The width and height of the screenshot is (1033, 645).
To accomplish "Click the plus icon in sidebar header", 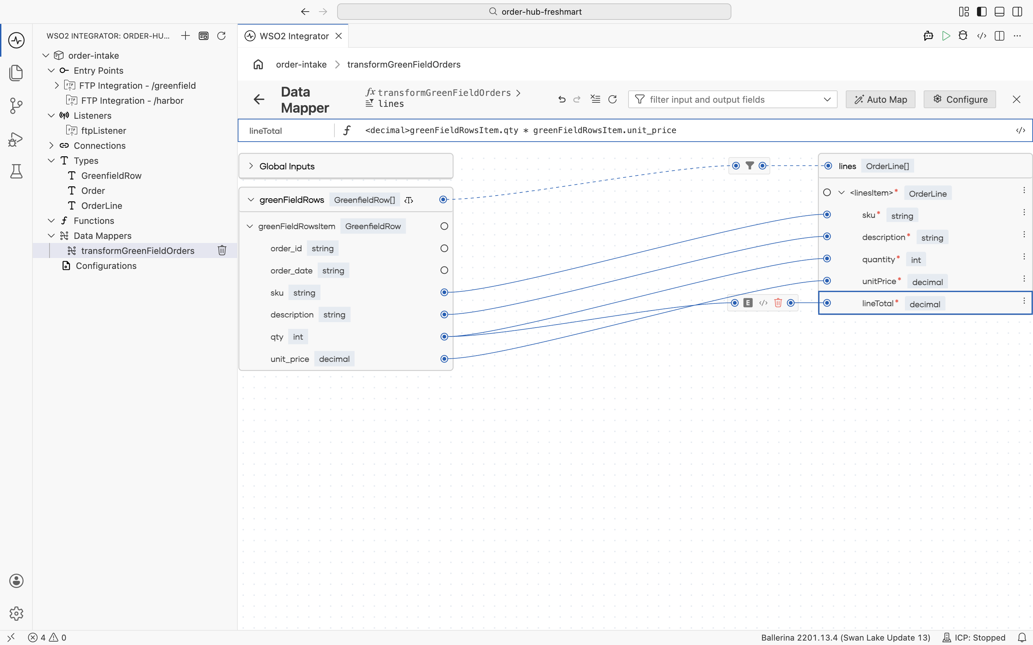I will click(x=185, y=36).
